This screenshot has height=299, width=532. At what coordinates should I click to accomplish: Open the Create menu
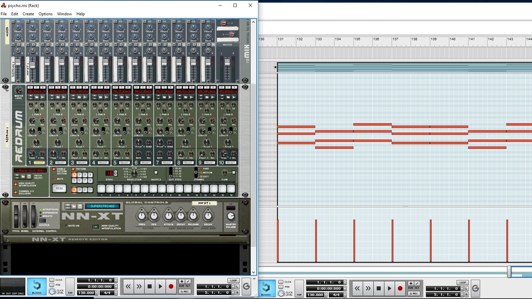tap(28, 14)
